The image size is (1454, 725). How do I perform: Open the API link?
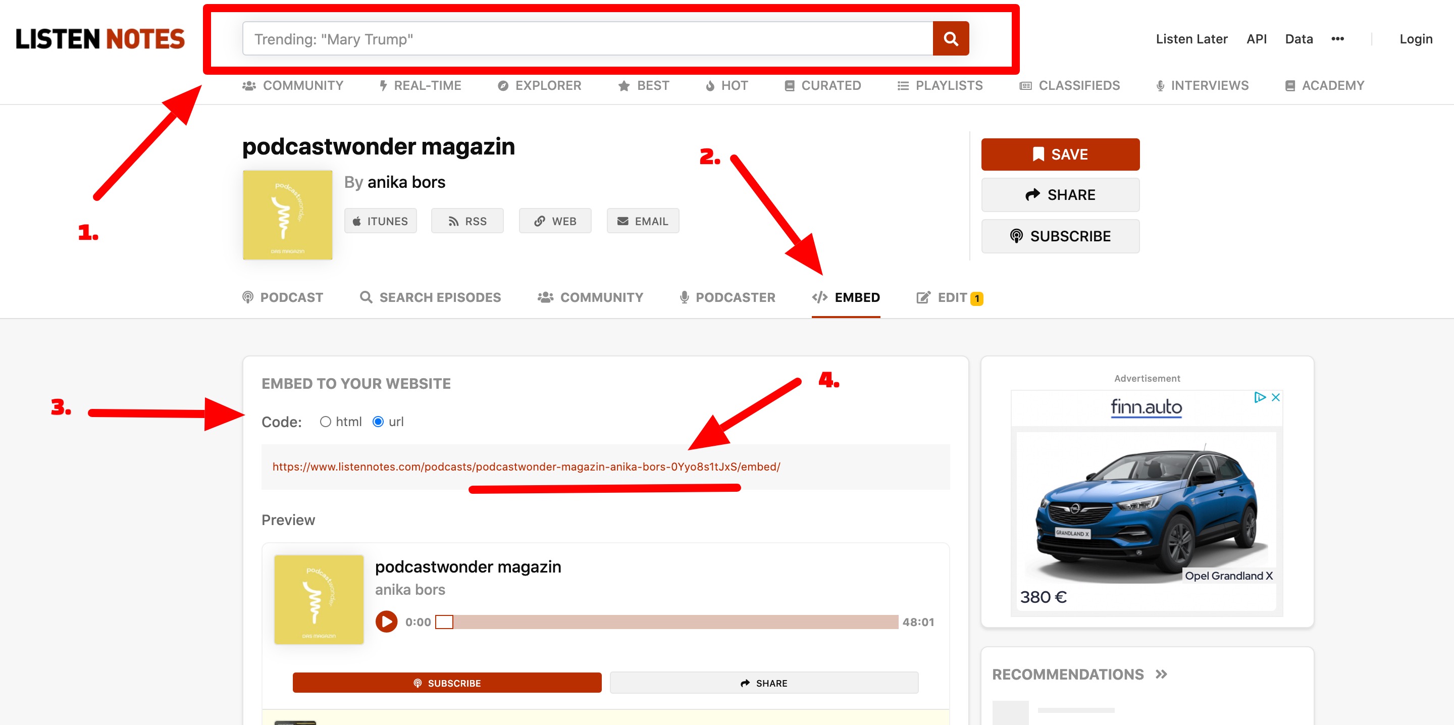coord(1257,39)
